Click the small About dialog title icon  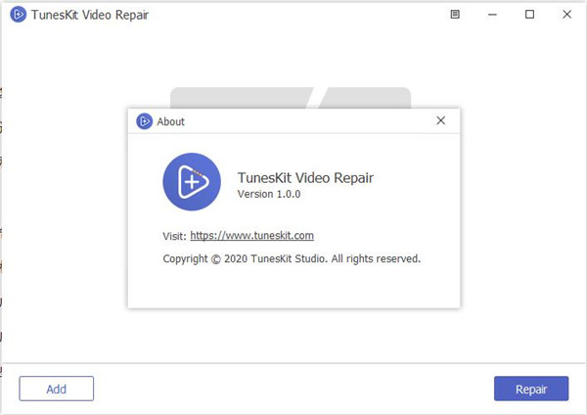[144, 121]
